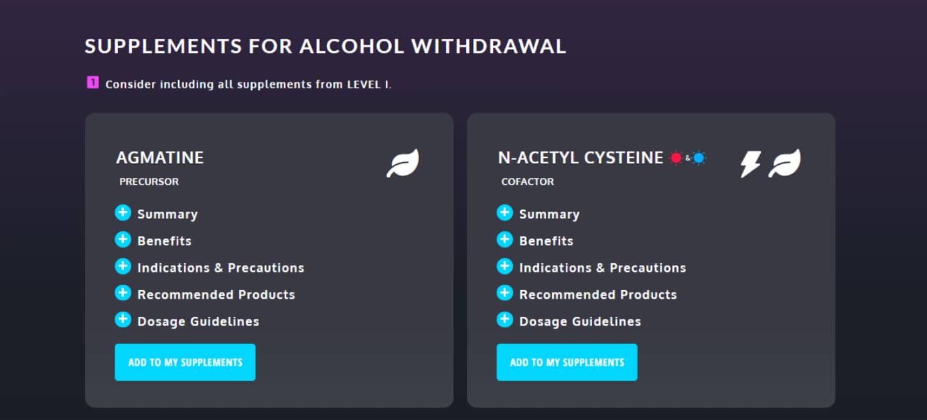The width and height of the screenshot is (927, 420).
Task: Add N-Acetyl Cysteine to my supplements
Action: coord(567,362)
